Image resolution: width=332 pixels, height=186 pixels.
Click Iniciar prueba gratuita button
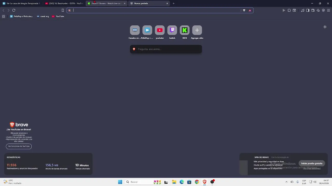click(312, 164)
